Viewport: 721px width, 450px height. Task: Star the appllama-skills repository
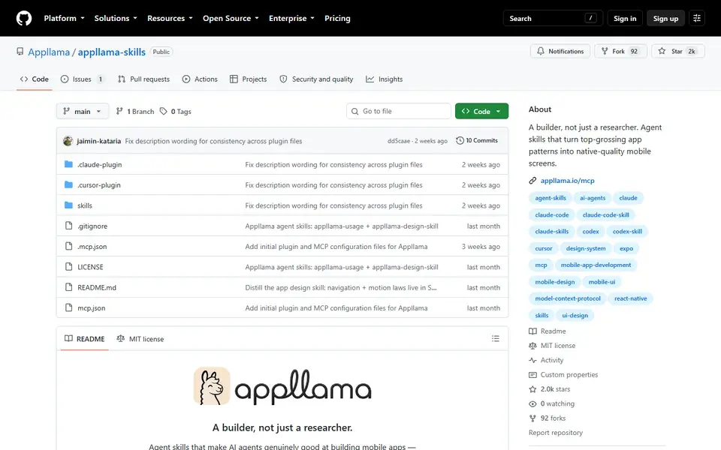[677, 51]
